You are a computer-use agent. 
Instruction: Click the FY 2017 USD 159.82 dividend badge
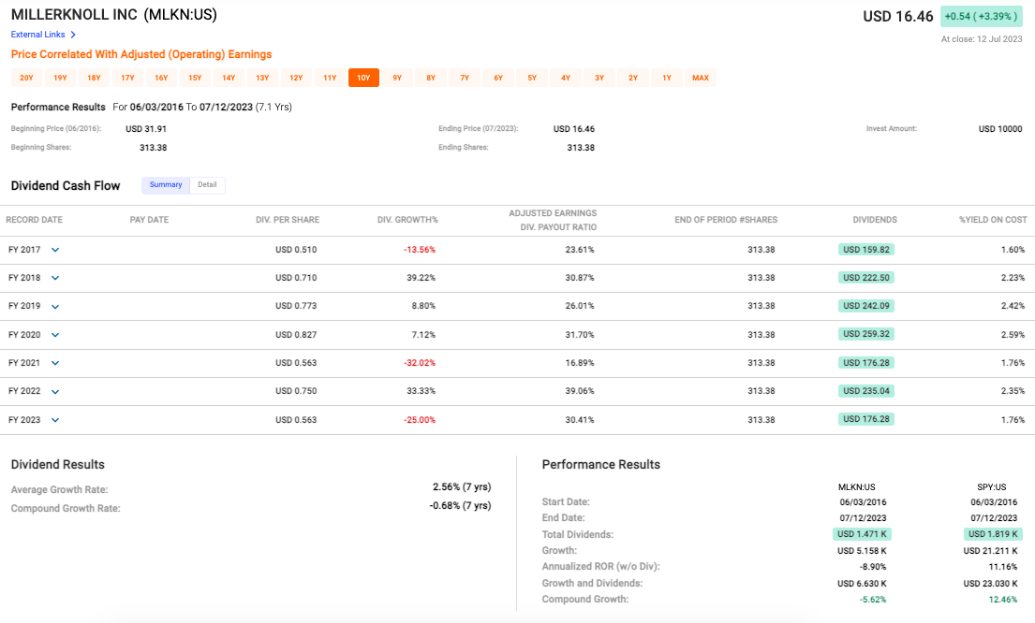pyautogui.click(x=866, y=250)
